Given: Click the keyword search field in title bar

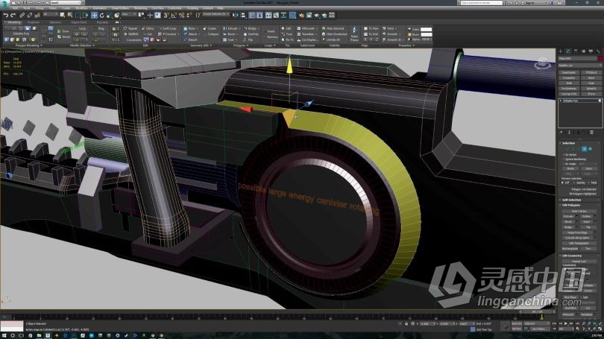Looking at the screenshot, I should 482,3.
